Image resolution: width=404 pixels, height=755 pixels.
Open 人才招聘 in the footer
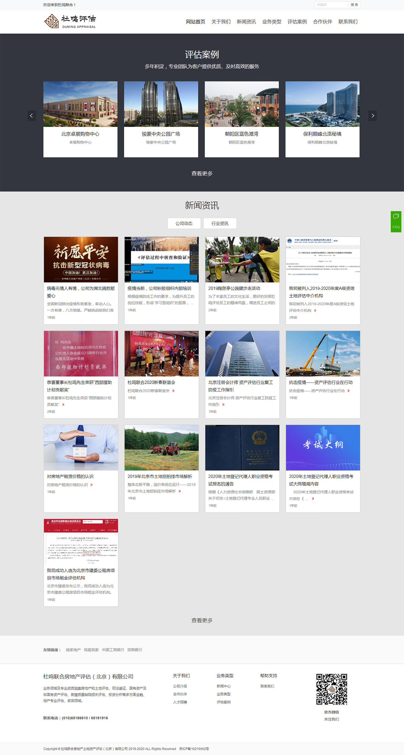(x=180, y=702)
